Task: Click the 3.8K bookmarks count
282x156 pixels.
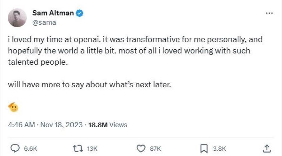Action: click(x=219, y=149)
